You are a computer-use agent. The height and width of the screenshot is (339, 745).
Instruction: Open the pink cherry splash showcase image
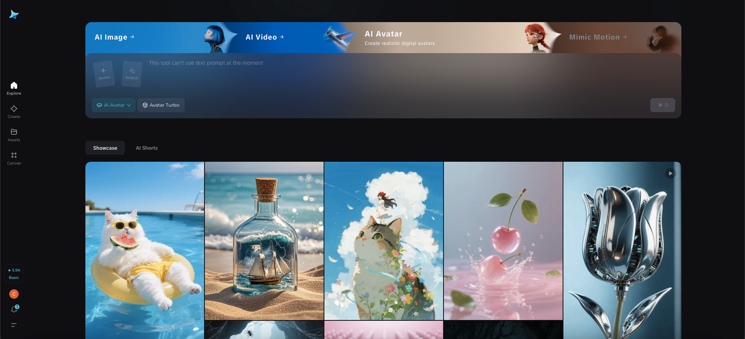pyautogui.click(x=503, y=241)
